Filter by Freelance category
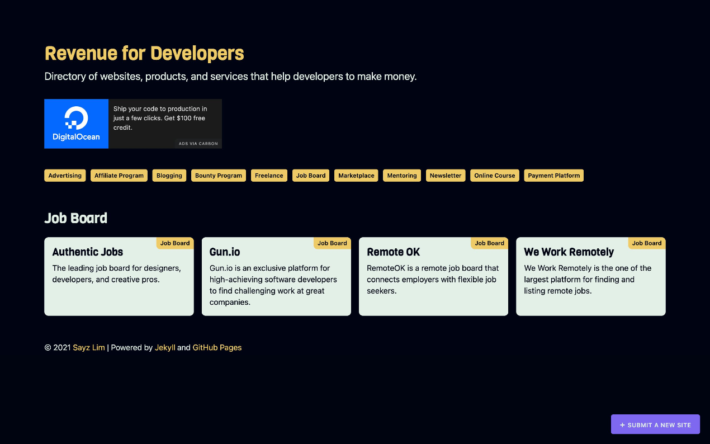The image size is (710, 444). click(x=269, y=175)
